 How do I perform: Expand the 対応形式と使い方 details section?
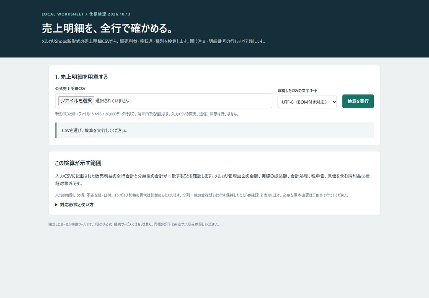74,205
